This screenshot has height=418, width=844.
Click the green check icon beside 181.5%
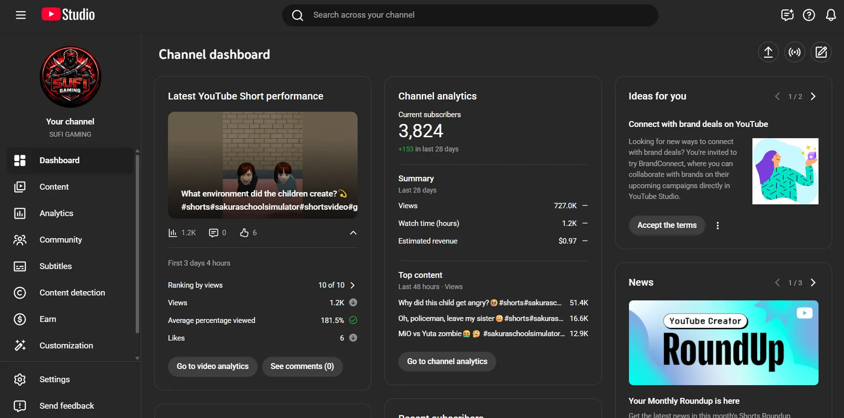tap(353, 320)
